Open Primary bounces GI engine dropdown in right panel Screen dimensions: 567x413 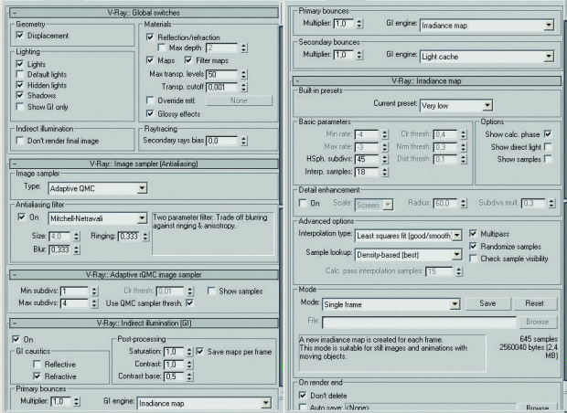549,26
